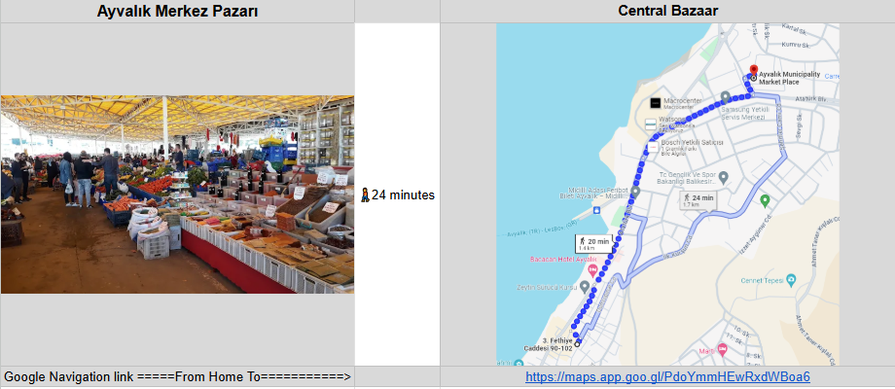Select the Central Bazaar header cell
The image size is (895, 389).
click(x=667, y=12)
